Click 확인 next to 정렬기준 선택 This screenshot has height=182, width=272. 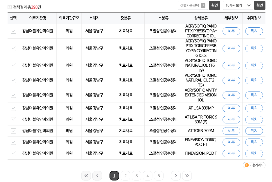coord(214,5)
